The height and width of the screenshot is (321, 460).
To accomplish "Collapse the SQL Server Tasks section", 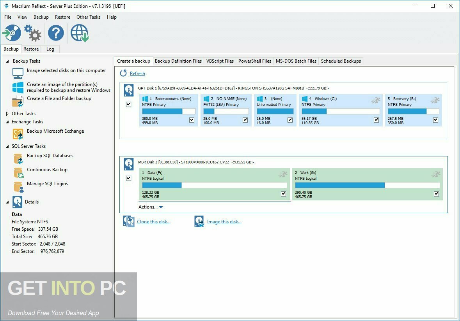I will point(7,147).
